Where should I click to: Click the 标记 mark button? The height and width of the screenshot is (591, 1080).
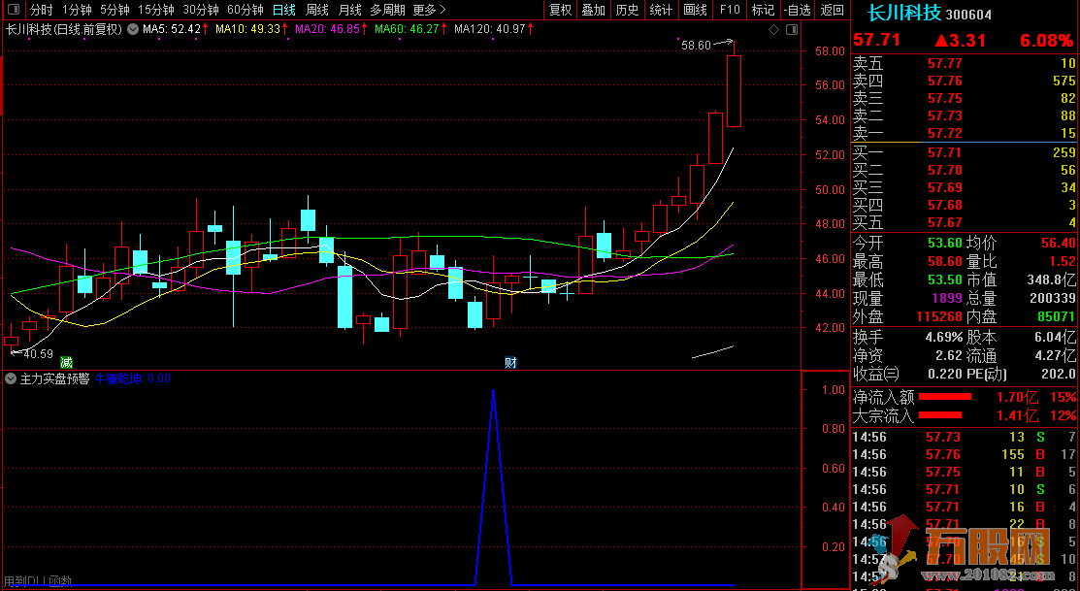[x=763, y=10]
